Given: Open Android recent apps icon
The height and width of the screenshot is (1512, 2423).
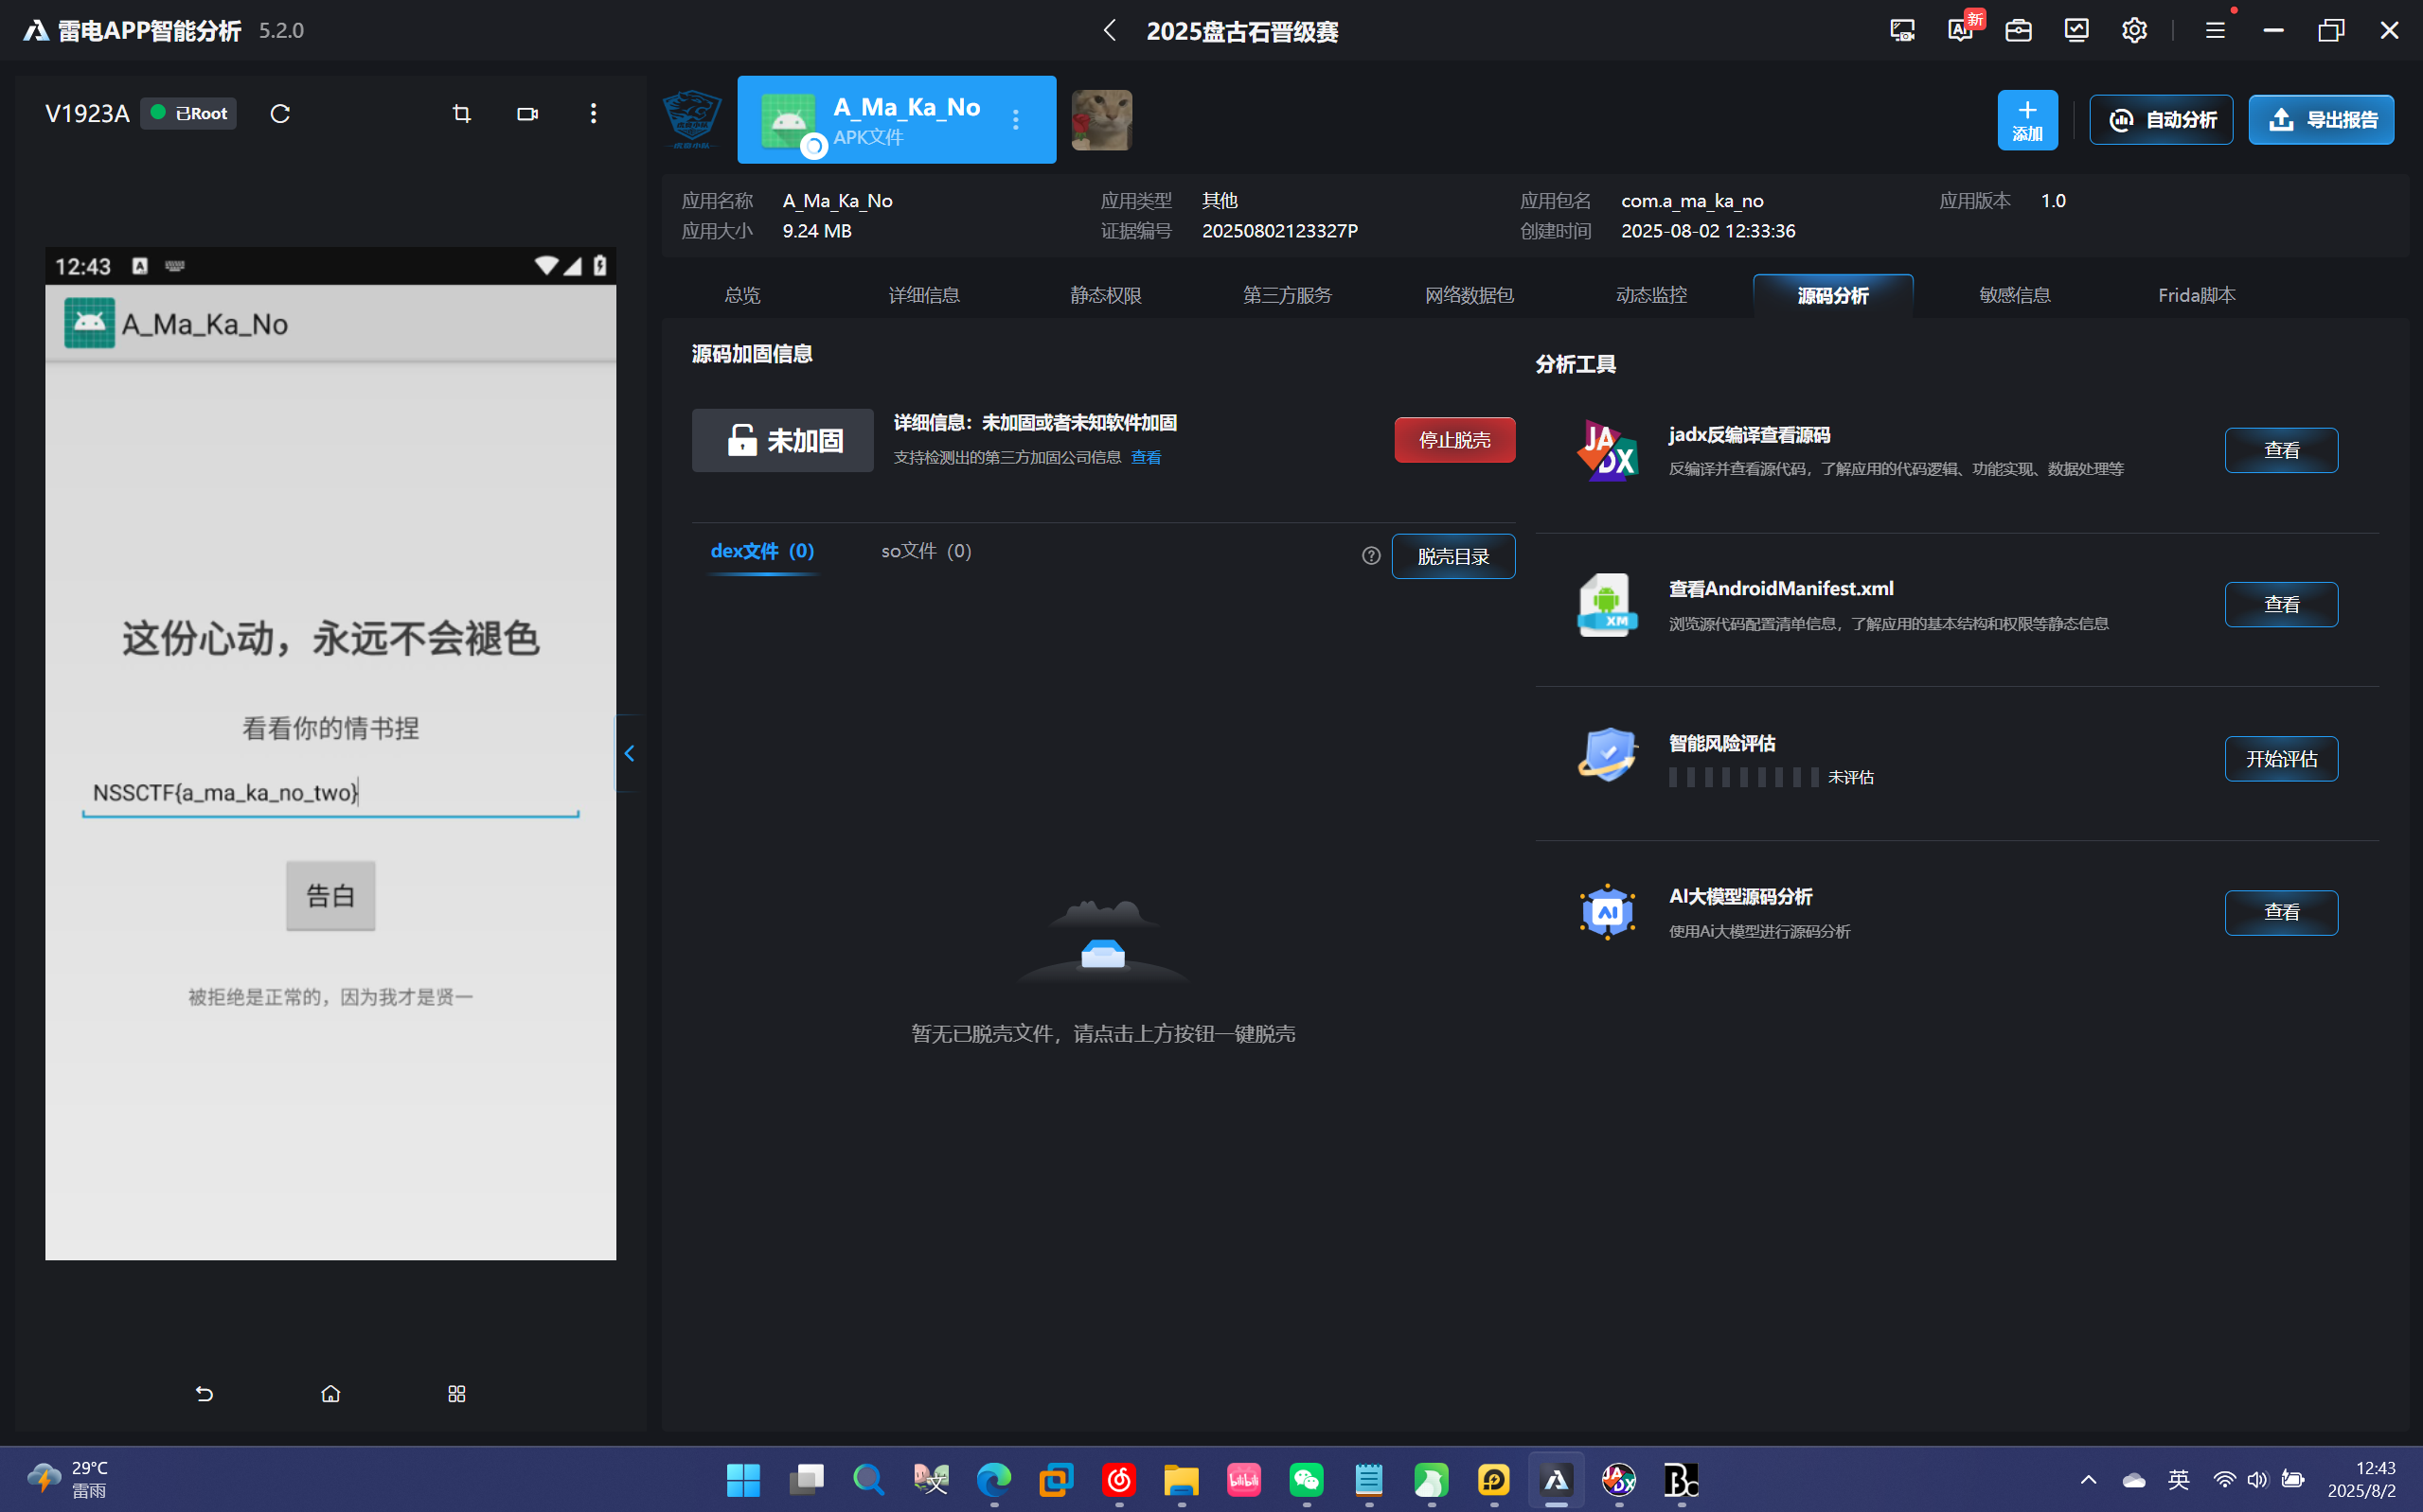Looking at the screenshot, I should click(456, 1394).
